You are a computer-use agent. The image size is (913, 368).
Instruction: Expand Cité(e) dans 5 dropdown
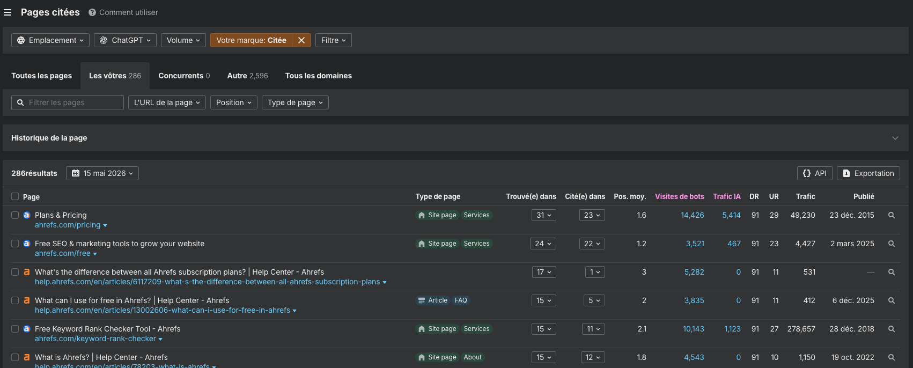click(x=594, y=300)
